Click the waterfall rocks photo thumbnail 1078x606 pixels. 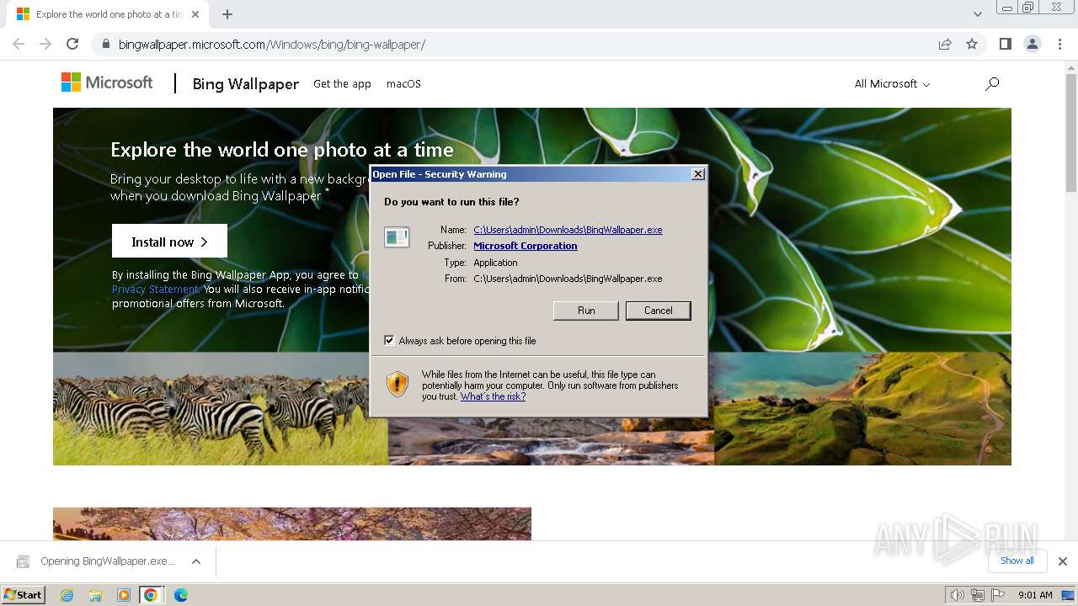coord(551,442)
